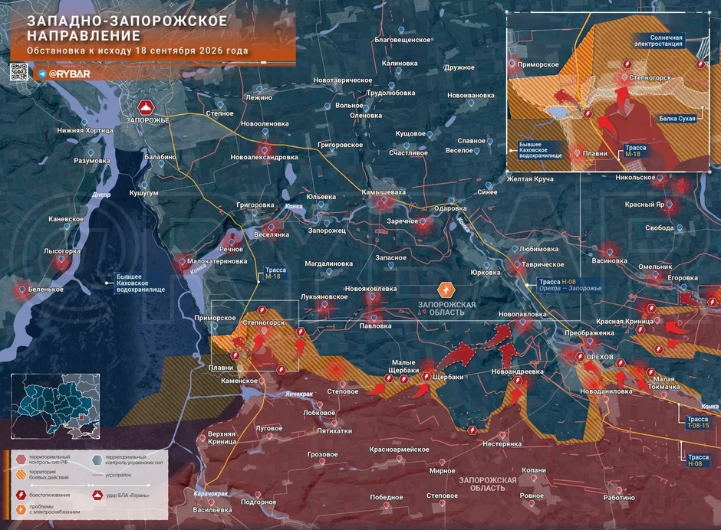721x530 pixels.
Task: Click the Орехов — Запорожье road caption
Action: tap(570, 289)
